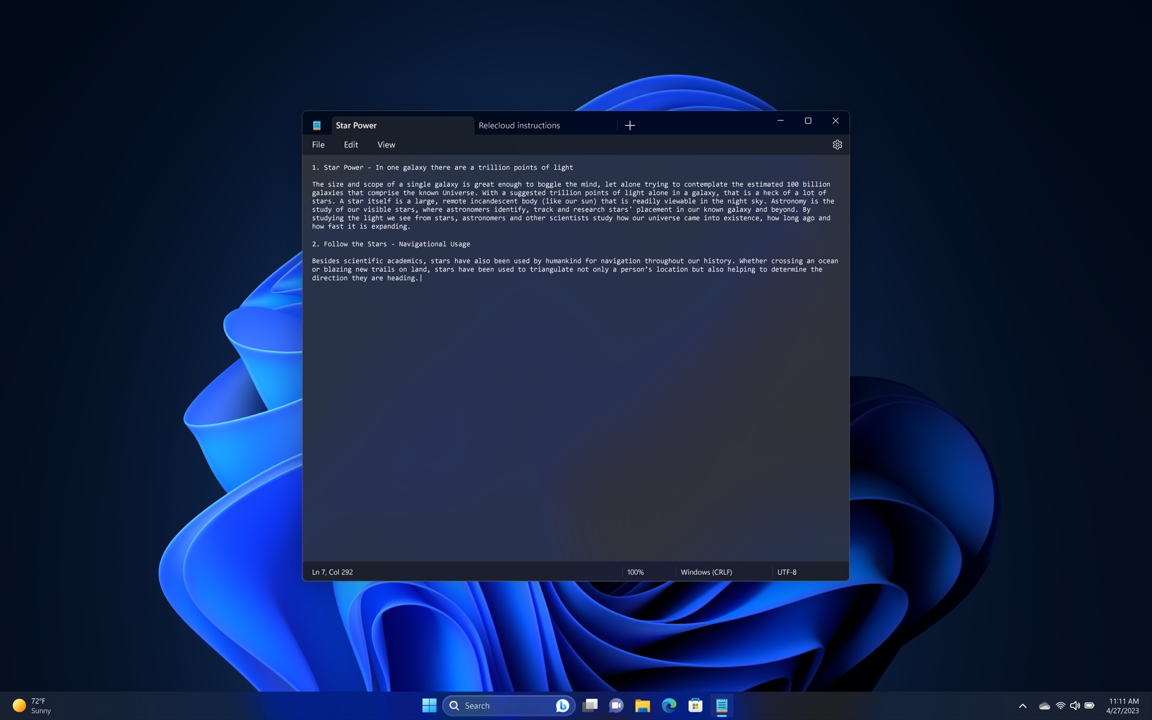
Task: Click the new tab plus button
Action: click(x=629, y=124)
